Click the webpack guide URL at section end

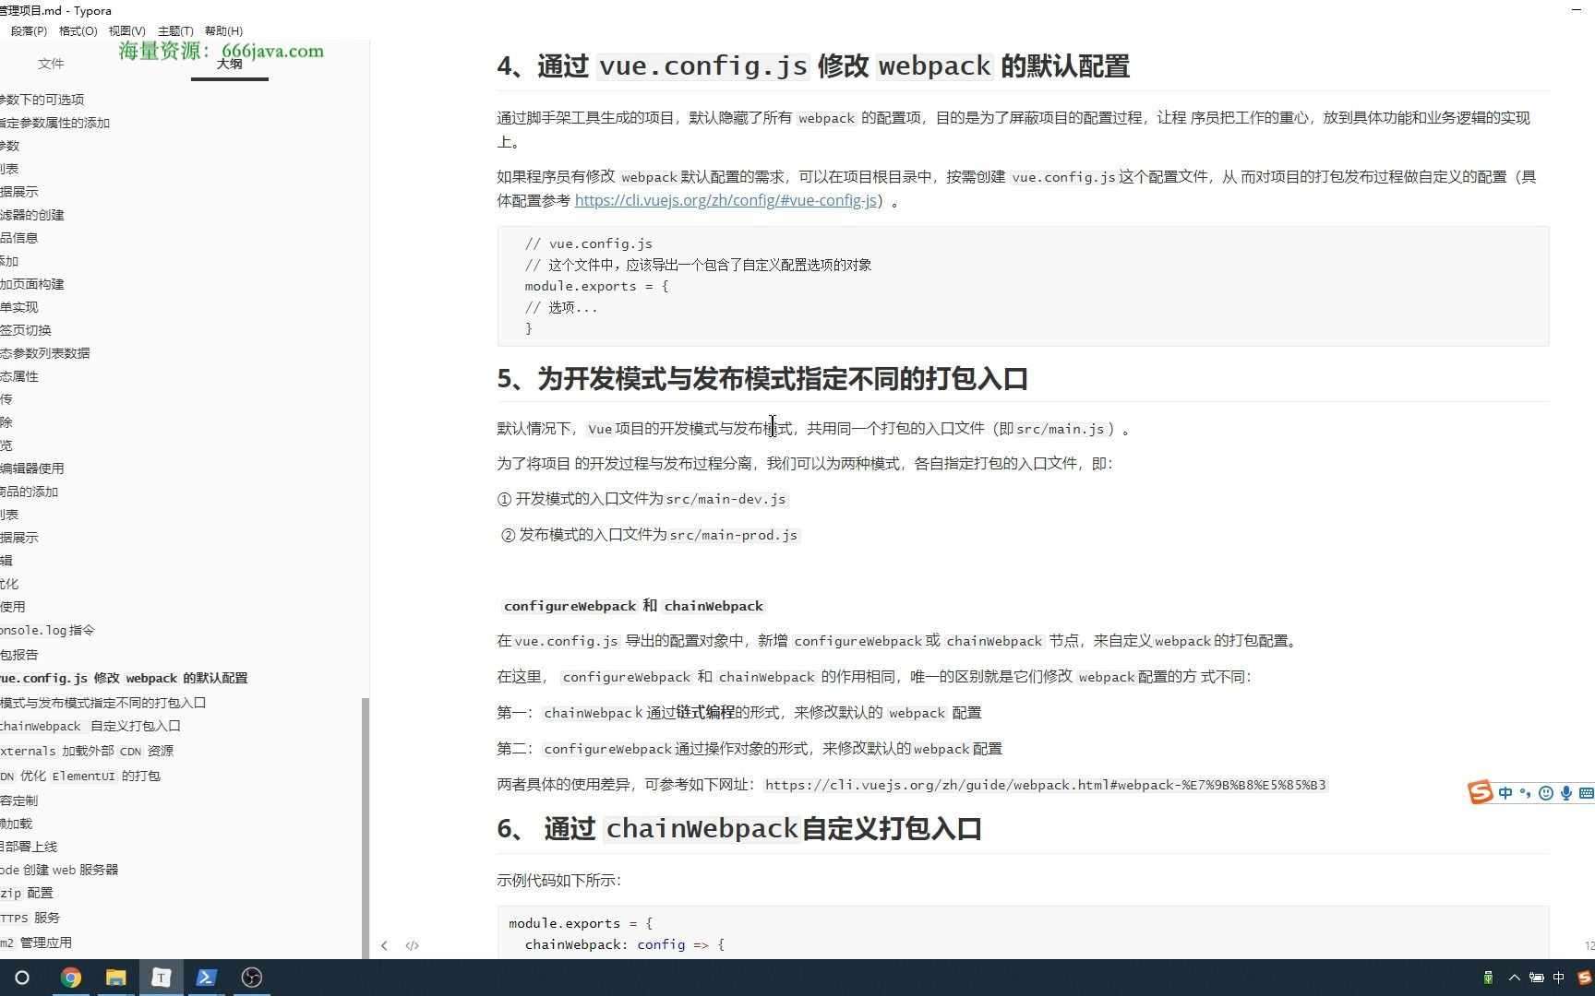[x=1045, y=785]
